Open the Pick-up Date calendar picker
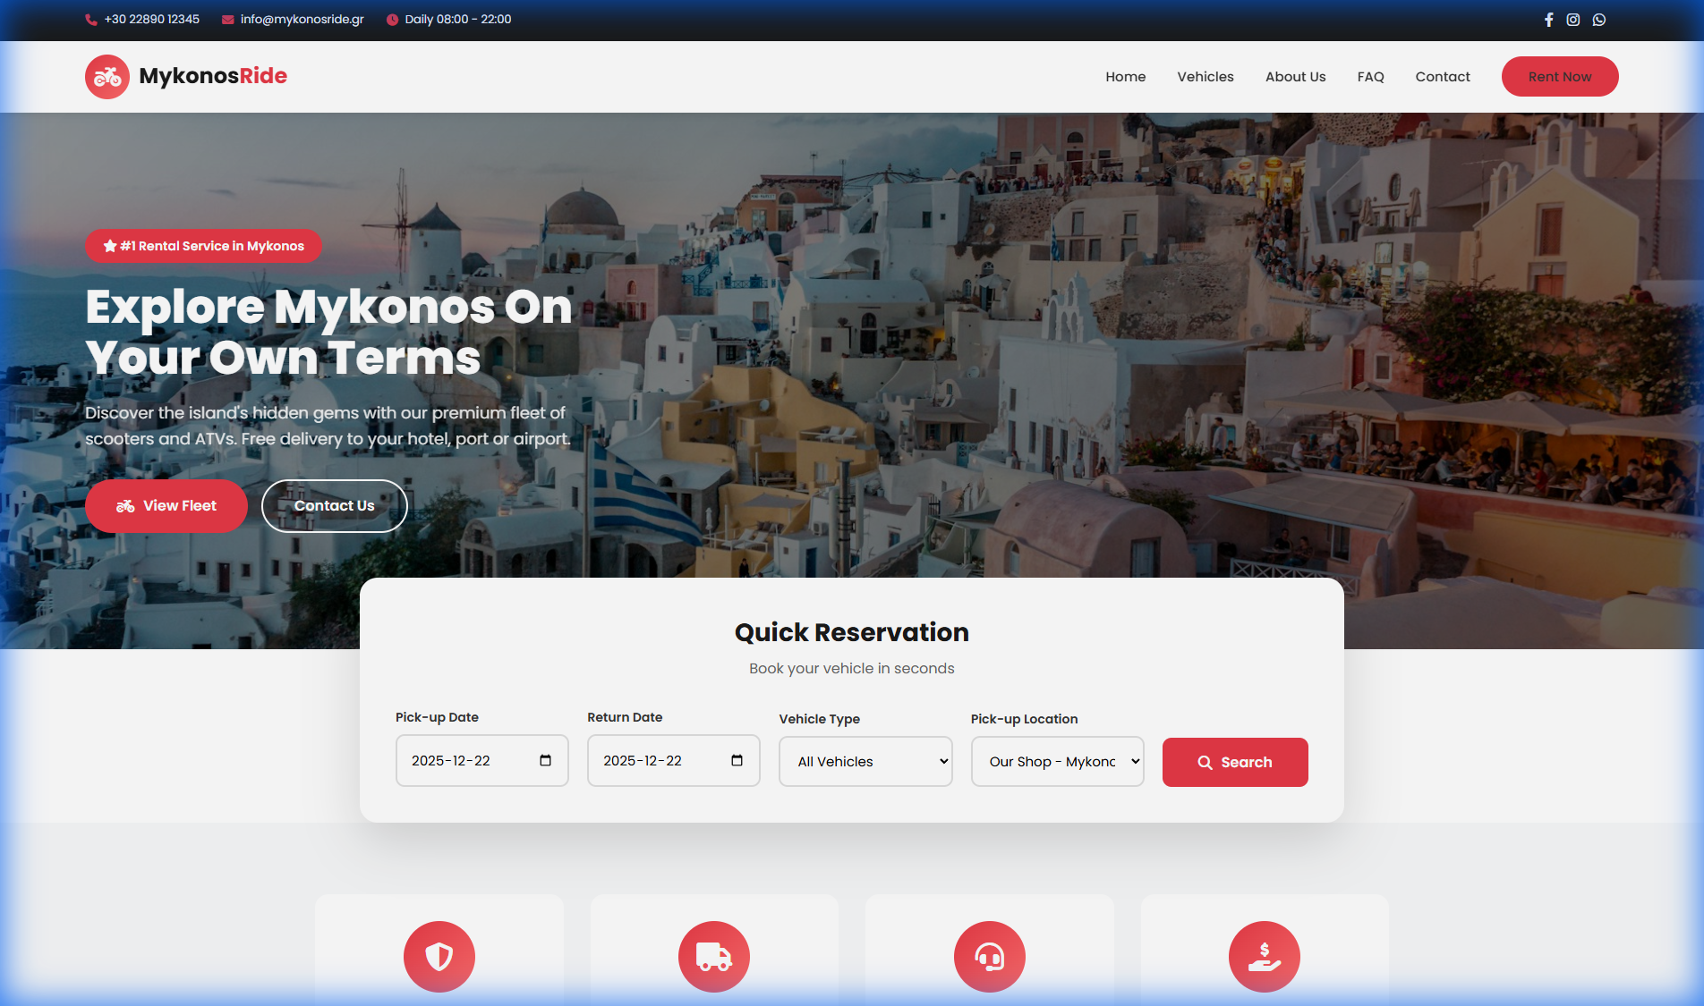 pyautogui.click(x=545, y=761)
